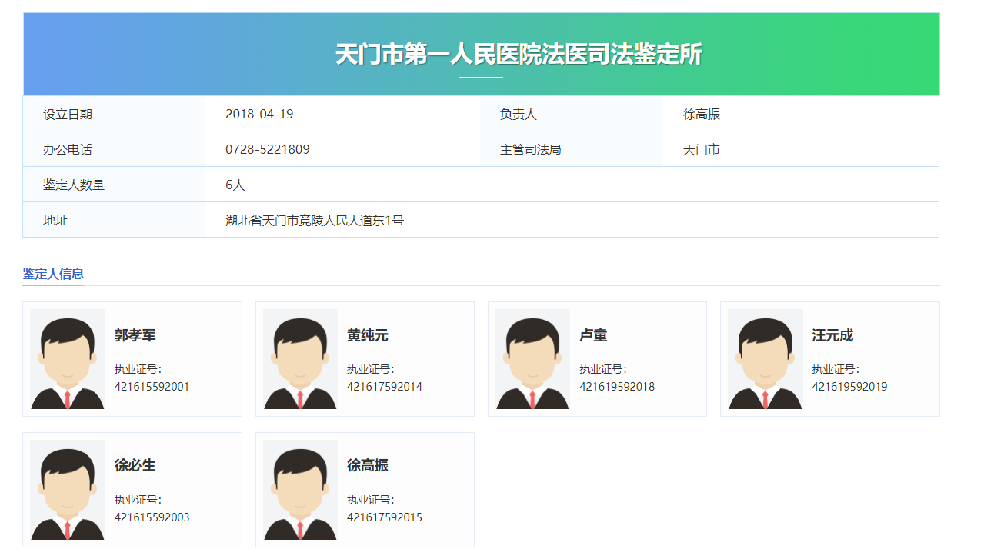Click the establishment date 2018-04-19
This screenshot has width=984, height=559.
[259, 114]
